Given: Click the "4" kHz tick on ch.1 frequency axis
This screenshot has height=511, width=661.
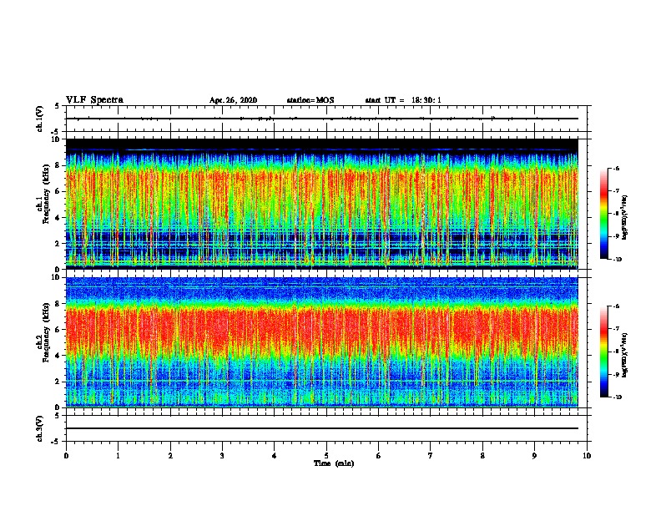Looking at the screenshot, I should 58,218.
